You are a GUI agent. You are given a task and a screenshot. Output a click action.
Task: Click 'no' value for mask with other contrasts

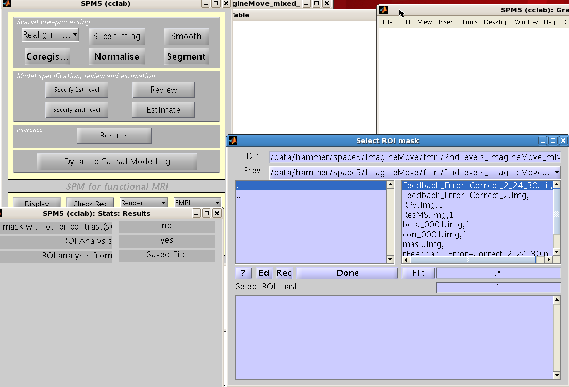(166, 226)
